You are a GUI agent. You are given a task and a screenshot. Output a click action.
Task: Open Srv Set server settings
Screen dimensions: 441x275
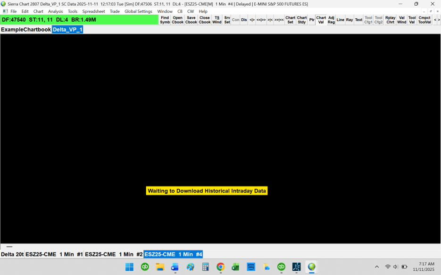point(227,20)
